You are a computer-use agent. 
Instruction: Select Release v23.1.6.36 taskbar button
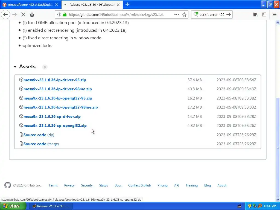(x=51, y=206)
